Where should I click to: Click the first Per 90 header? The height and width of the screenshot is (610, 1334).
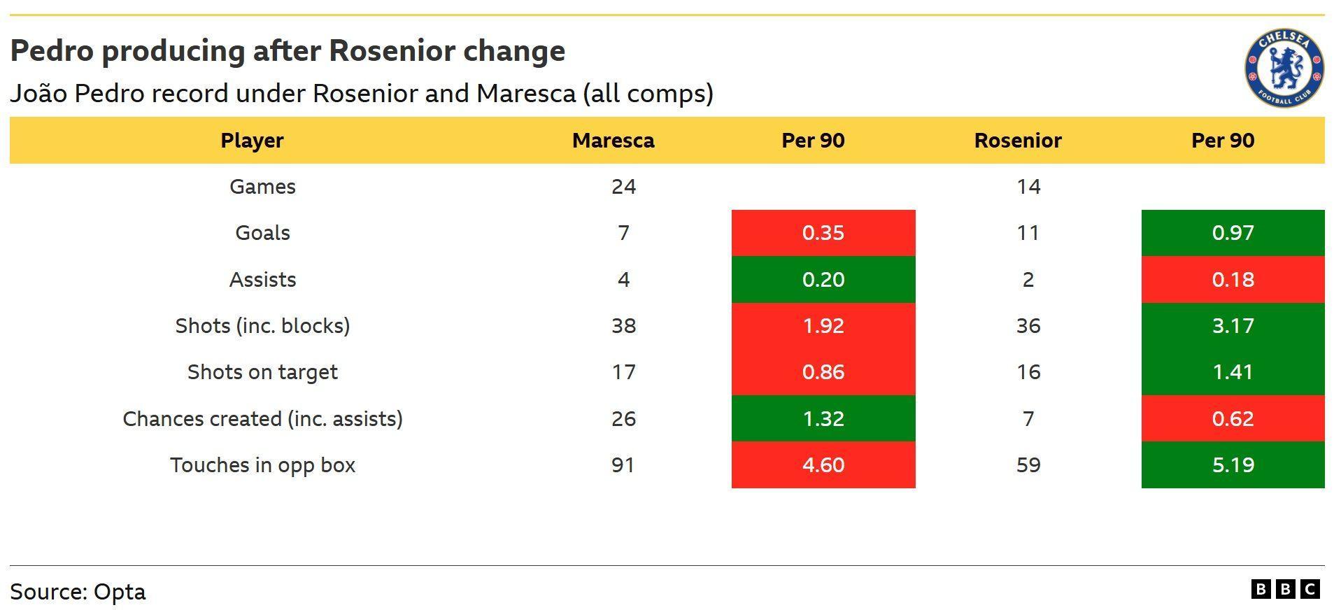click(x=813, y=141)
